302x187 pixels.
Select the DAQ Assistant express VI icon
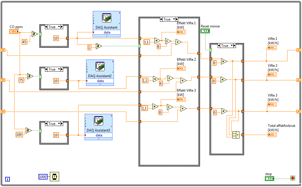(x=107, y=18)
